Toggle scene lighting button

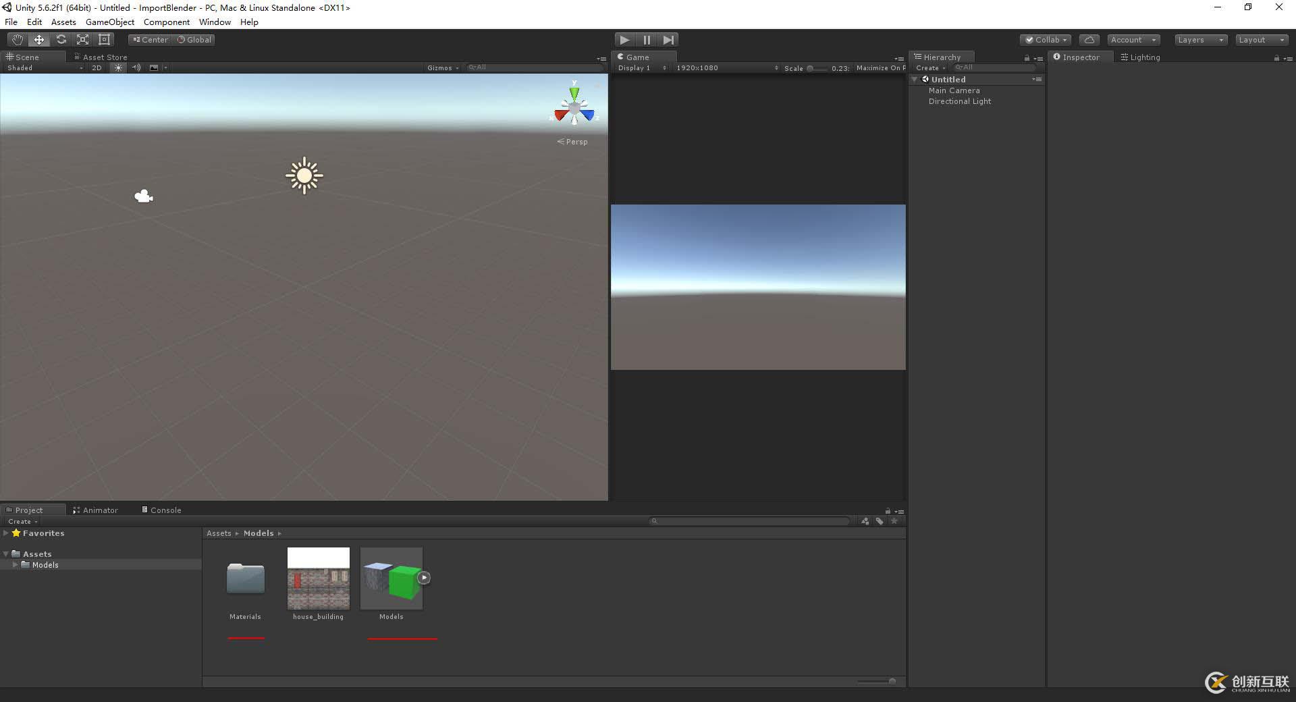[x=118, y=67]
